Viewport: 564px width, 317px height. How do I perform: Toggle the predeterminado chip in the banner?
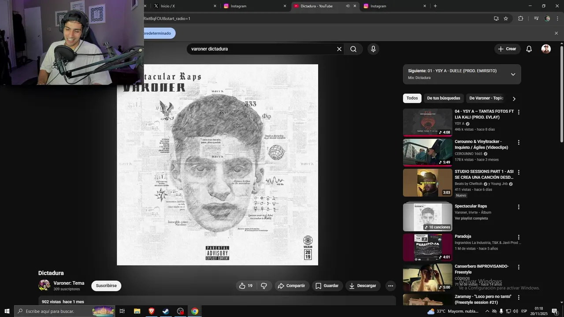click(159, 33)
